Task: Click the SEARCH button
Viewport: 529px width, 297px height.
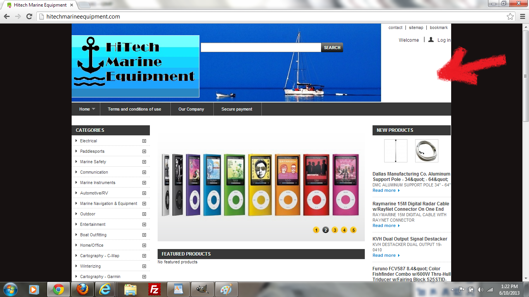Action: pyautogui.click(x=332, y=48)
